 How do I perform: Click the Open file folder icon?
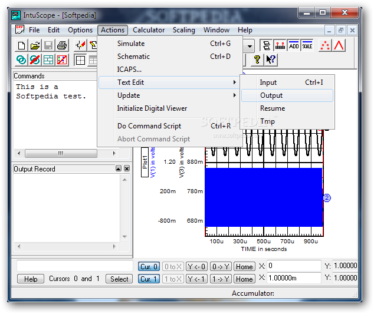tap(35, 45)
